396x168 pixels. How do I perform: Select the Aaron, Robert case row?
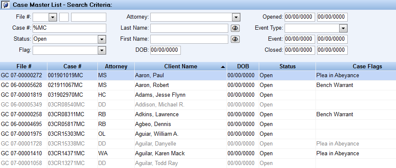(x=198, y=85)
